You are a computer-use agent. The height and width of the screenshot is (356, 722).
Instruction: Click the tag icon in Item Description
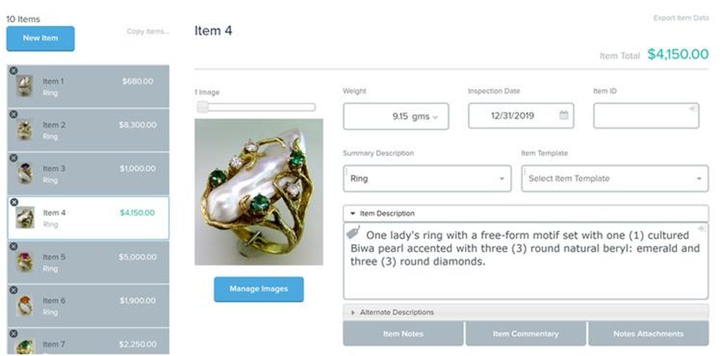click(x=353, y=233)
